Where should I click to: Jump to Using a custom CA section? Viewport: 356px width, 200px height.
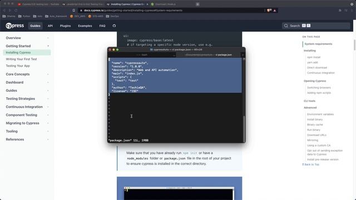[319, 146]
